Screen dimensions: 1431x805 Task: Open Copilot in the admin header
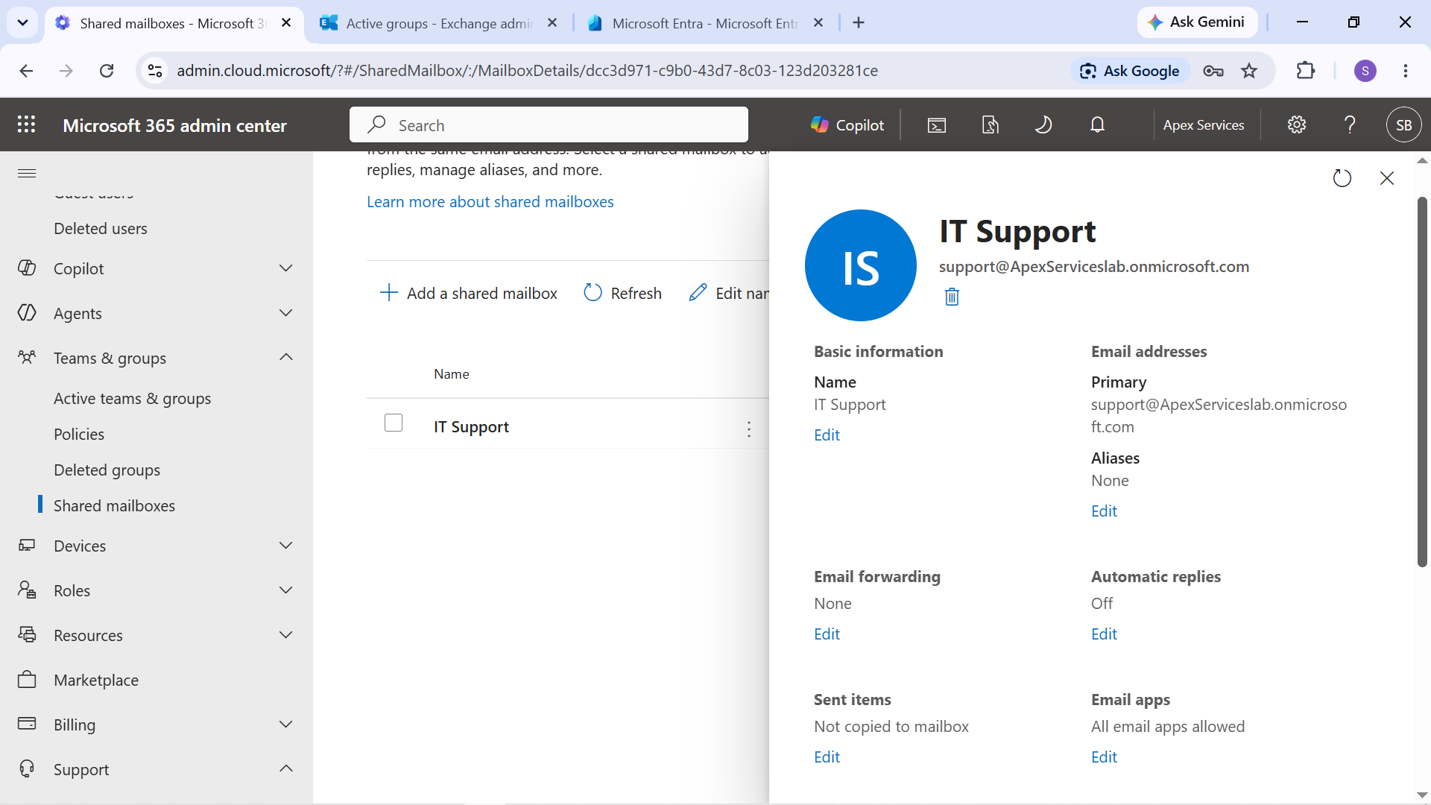[x=847, y=125]
